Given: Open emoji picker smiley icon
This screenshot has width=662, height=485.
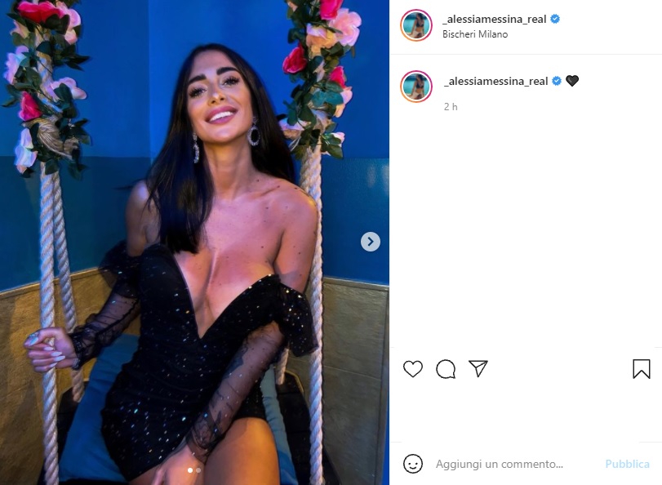Looking at the screenshot, I should pos(412,464).
